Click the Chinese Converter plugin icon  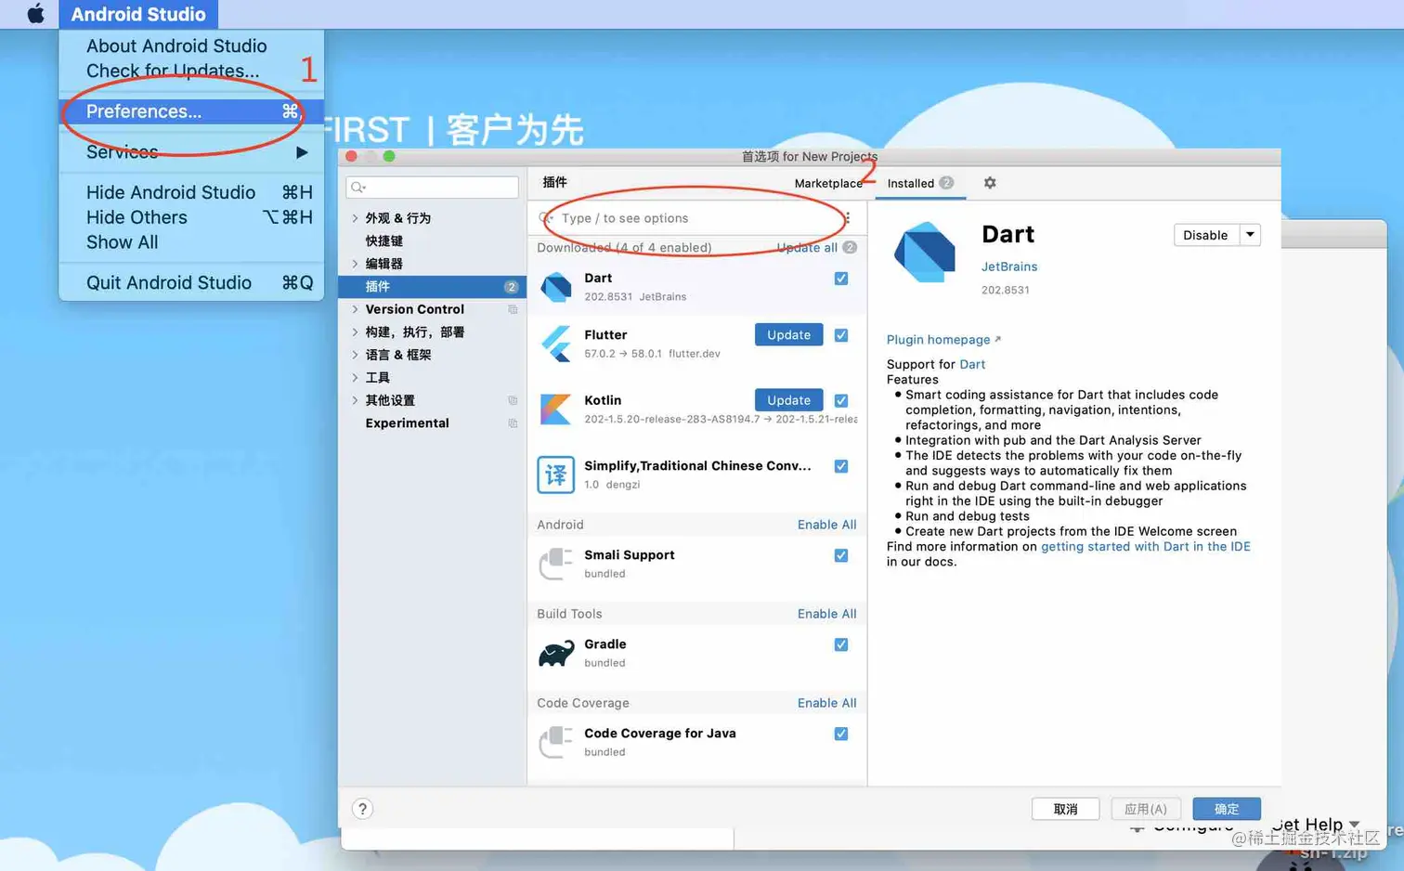pos(556,474)
